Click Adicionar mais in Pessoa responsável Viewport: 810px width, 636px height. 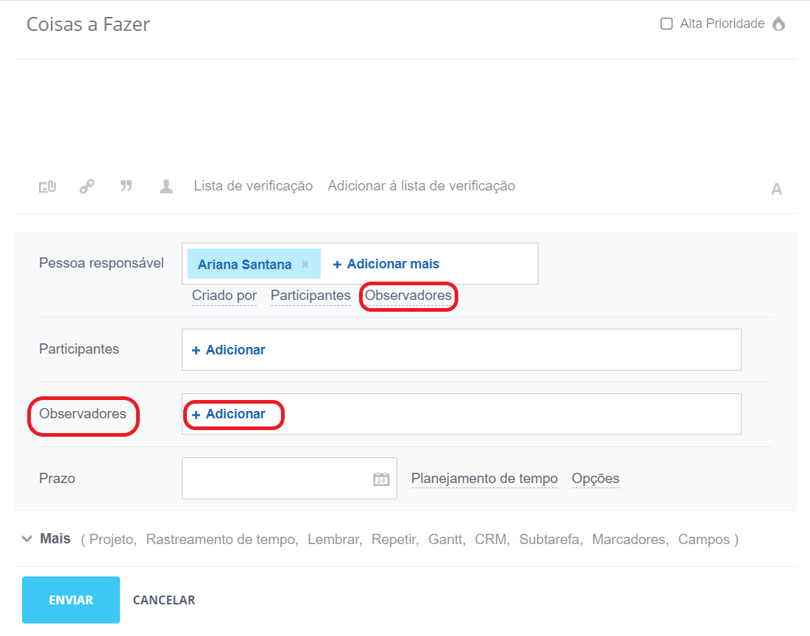point(386,264)
